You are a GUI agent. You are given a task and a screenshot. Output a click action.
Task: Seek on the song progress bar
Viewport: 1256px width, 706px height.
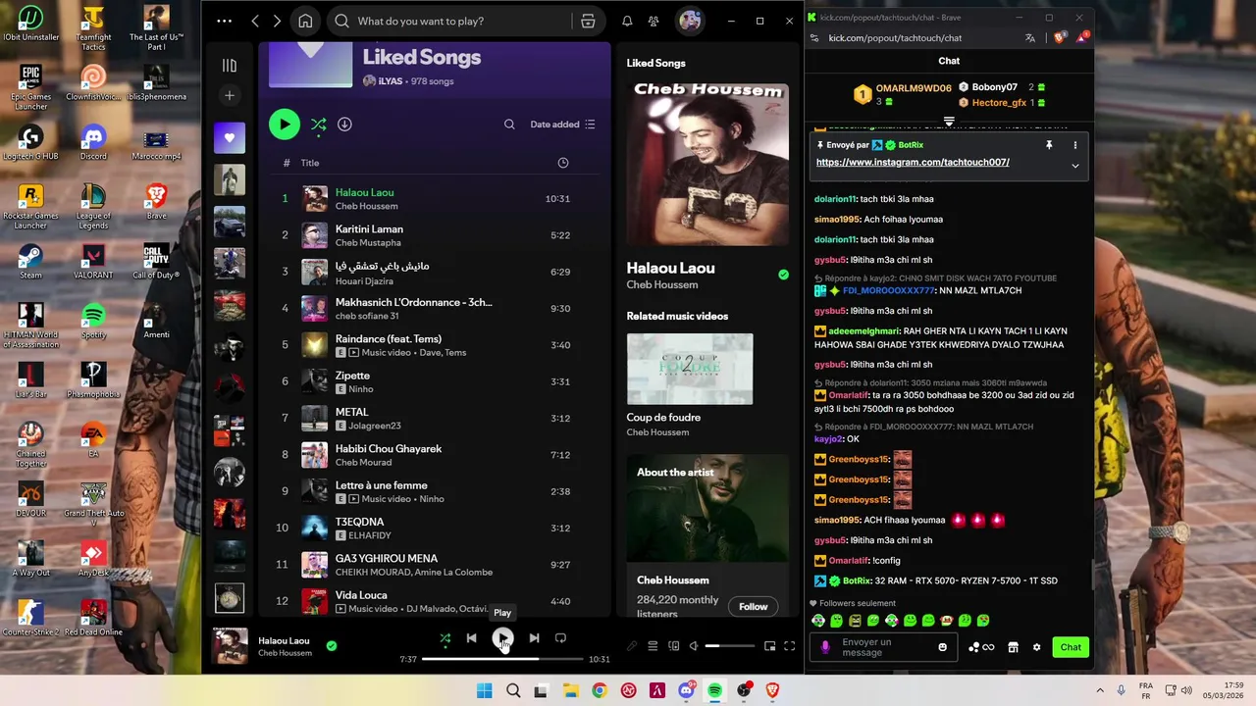coord(502,659)
